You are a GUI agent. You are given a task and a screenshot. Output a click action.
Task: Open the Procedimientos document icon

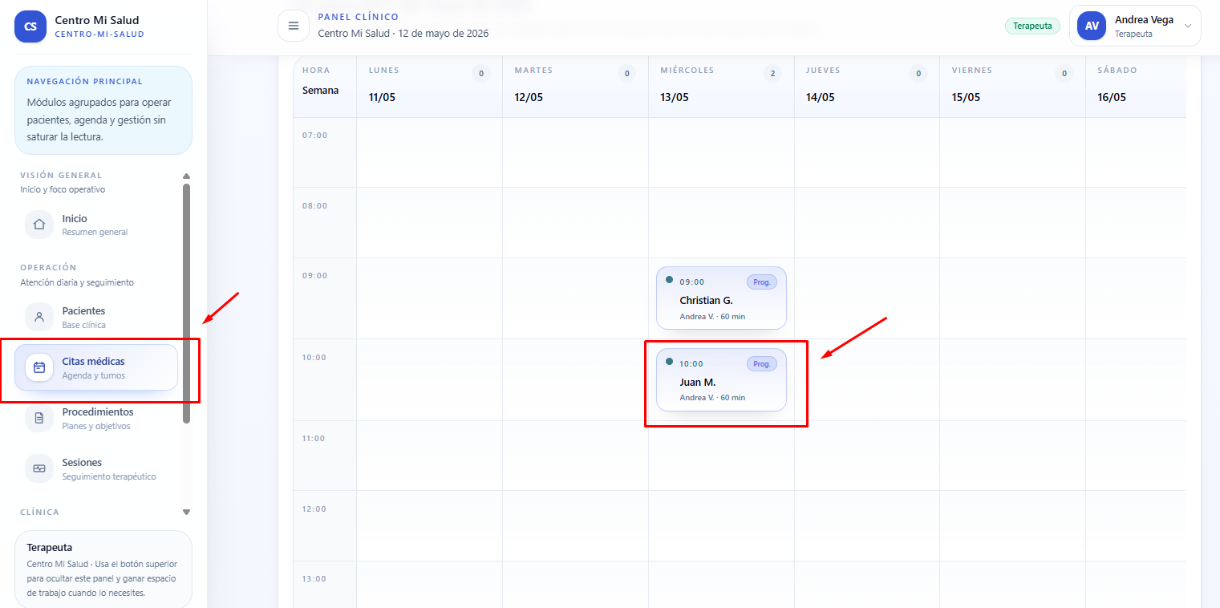pos(39,418)
